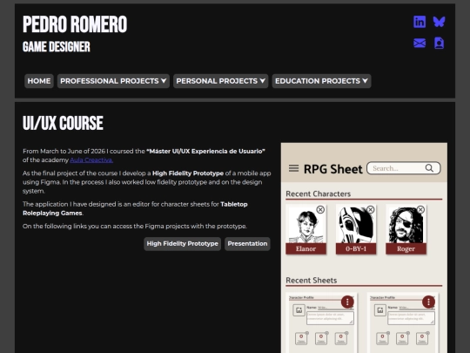The image size is (470, 353).
Task: Click the email envelope icon
Action: (x=420, y=44)
